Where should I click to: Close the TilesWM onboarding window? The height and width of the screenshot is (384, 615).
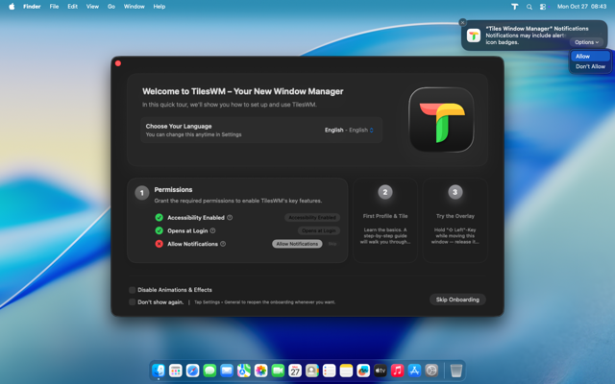[x=118, y=63]
